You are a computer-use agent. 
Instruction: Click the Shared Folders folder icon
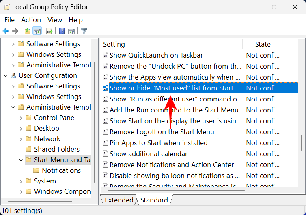tap(28, 149)
